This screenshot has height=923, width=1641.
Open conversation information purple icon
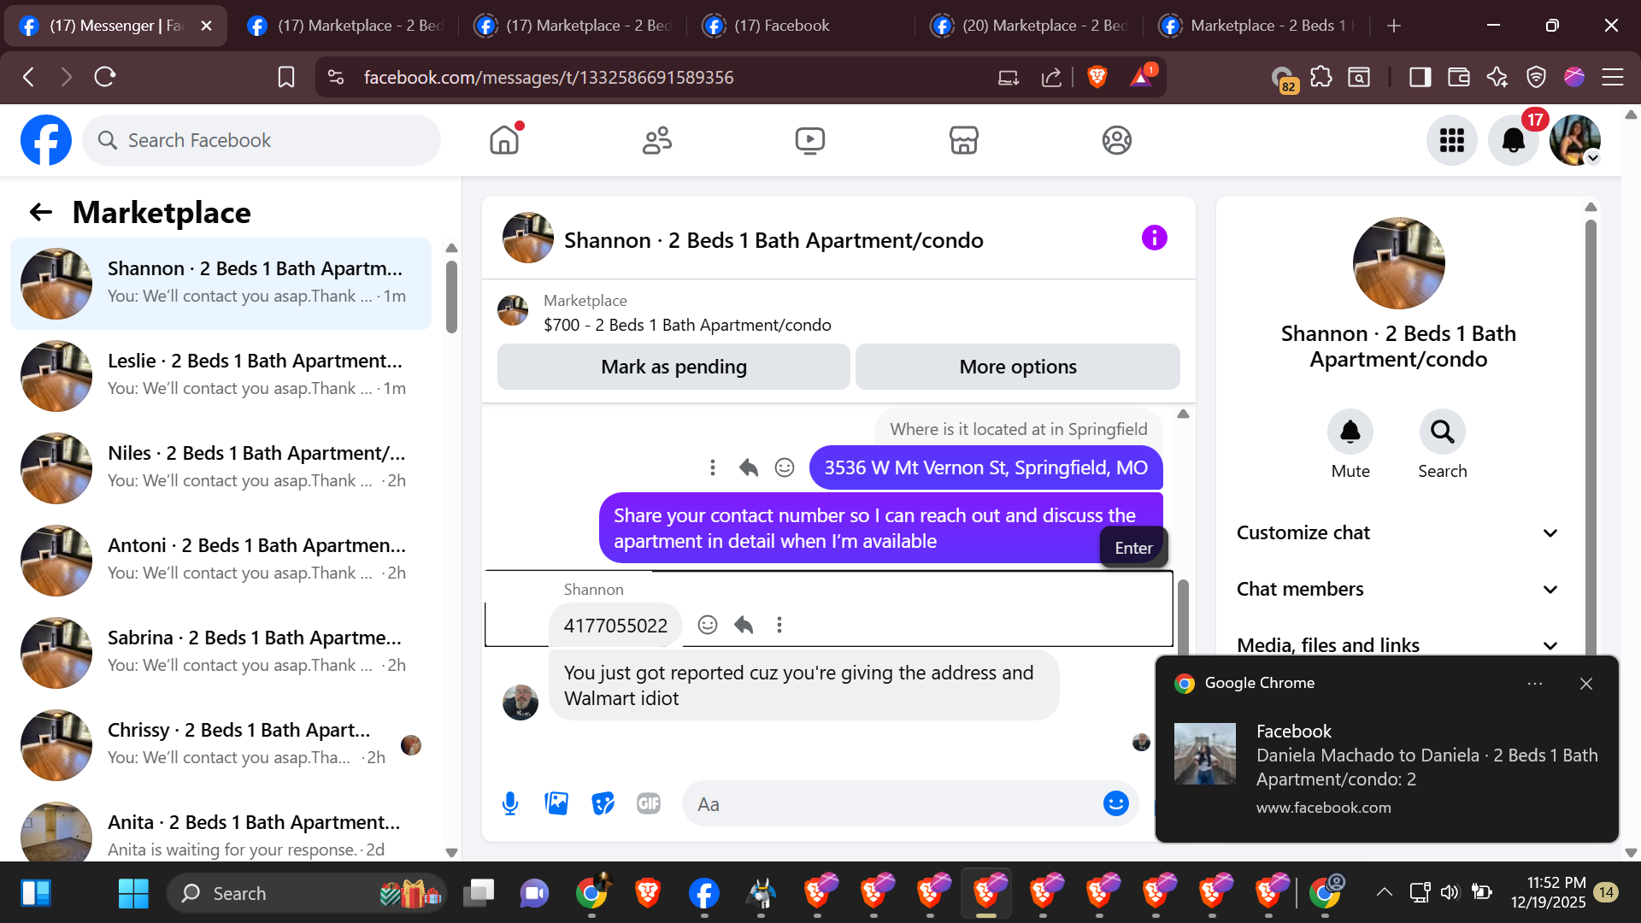[1154, 238]
